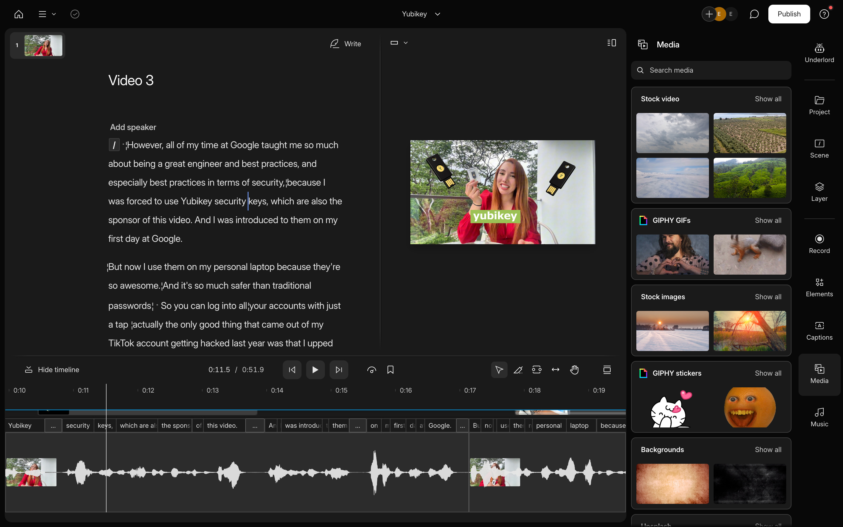The width and height of the screenshot is (843, 527).
Task: Select scene 1 thumbnail
Action: (43, 45)
